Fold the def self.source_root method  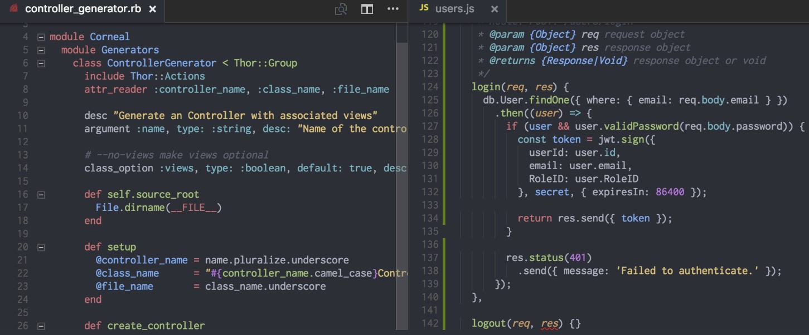41,195
